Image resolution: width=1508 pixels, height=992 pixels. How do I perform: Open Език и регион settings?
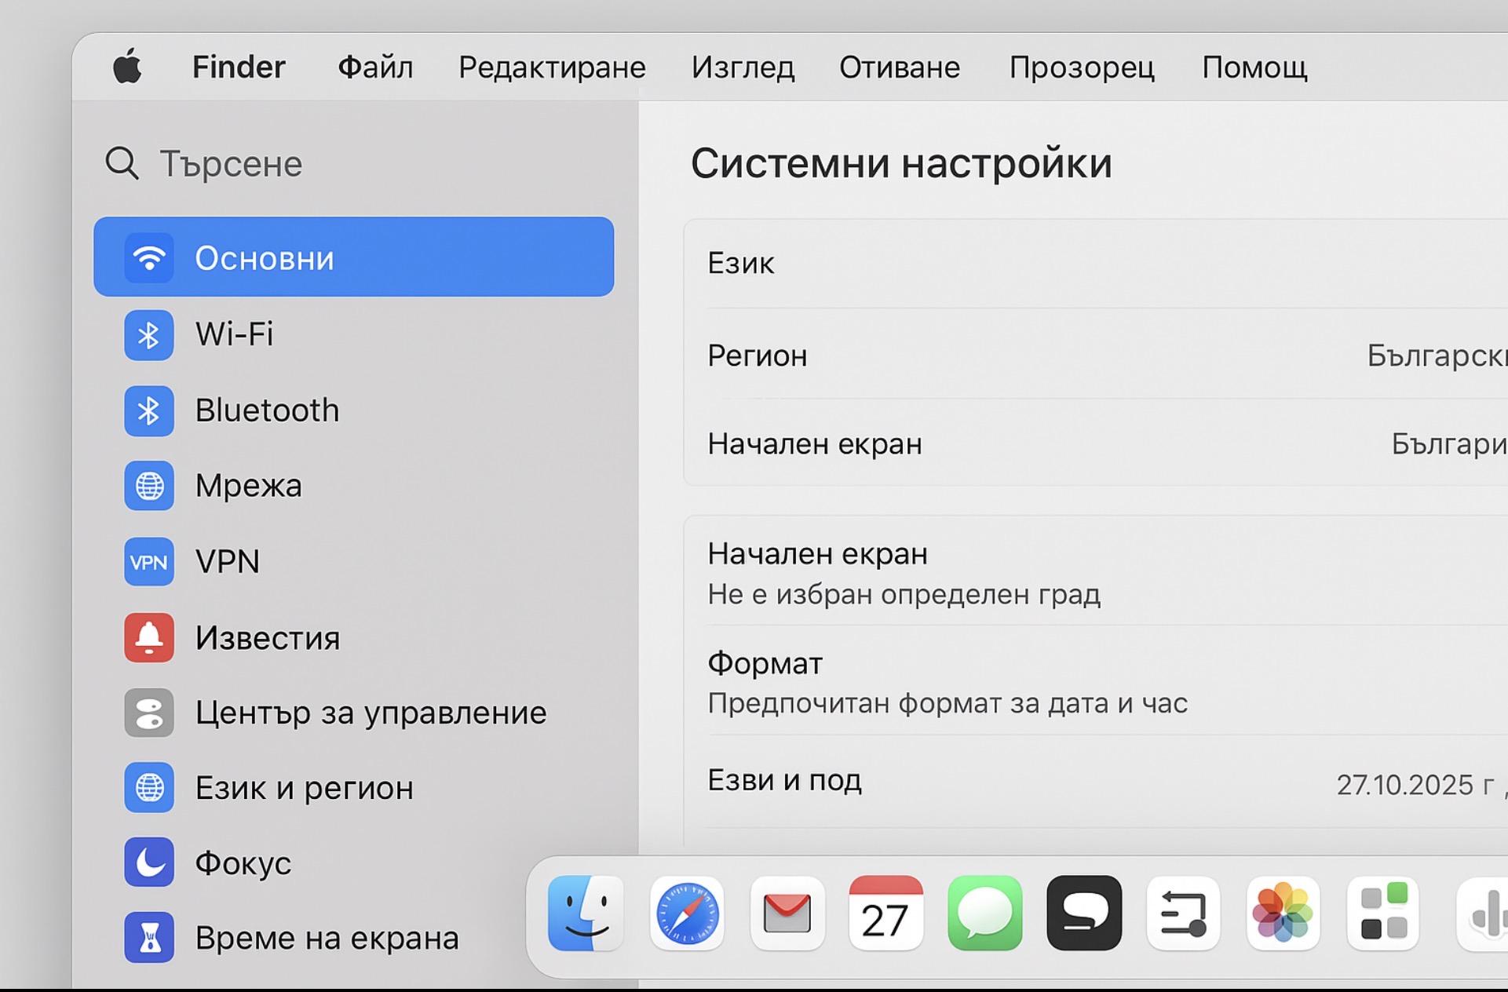(x=304, y=788)
